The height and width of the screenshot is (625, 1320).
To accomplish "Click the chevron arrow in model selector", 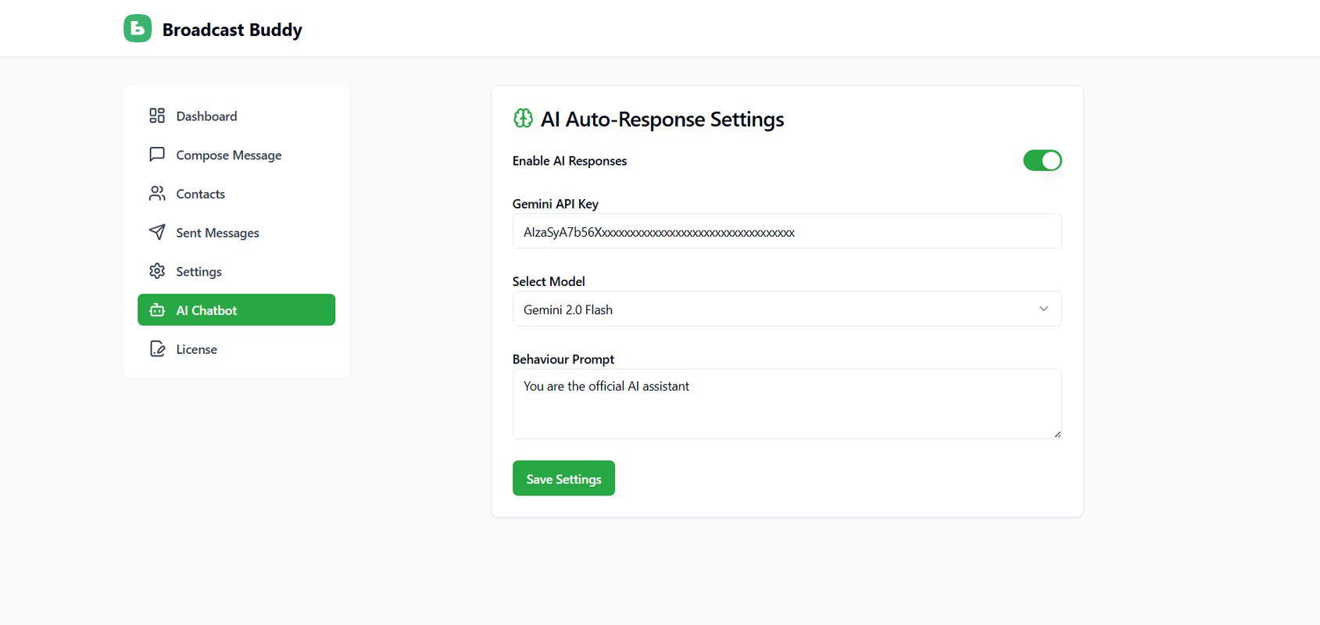I will click(1043, 309).
